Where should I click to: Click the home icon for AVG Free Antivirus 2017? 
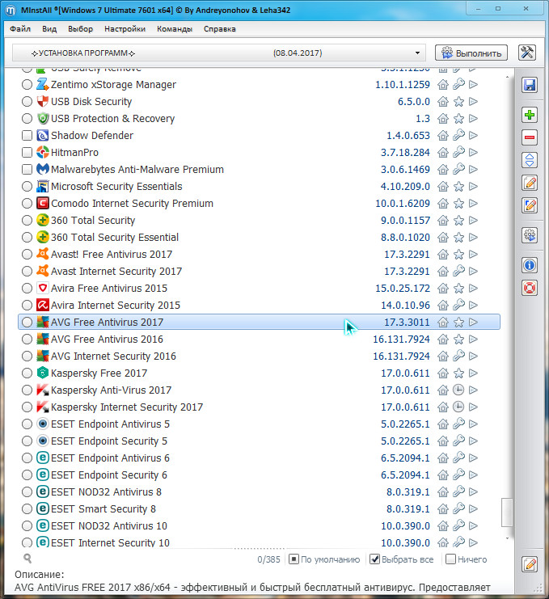(443, 322)
